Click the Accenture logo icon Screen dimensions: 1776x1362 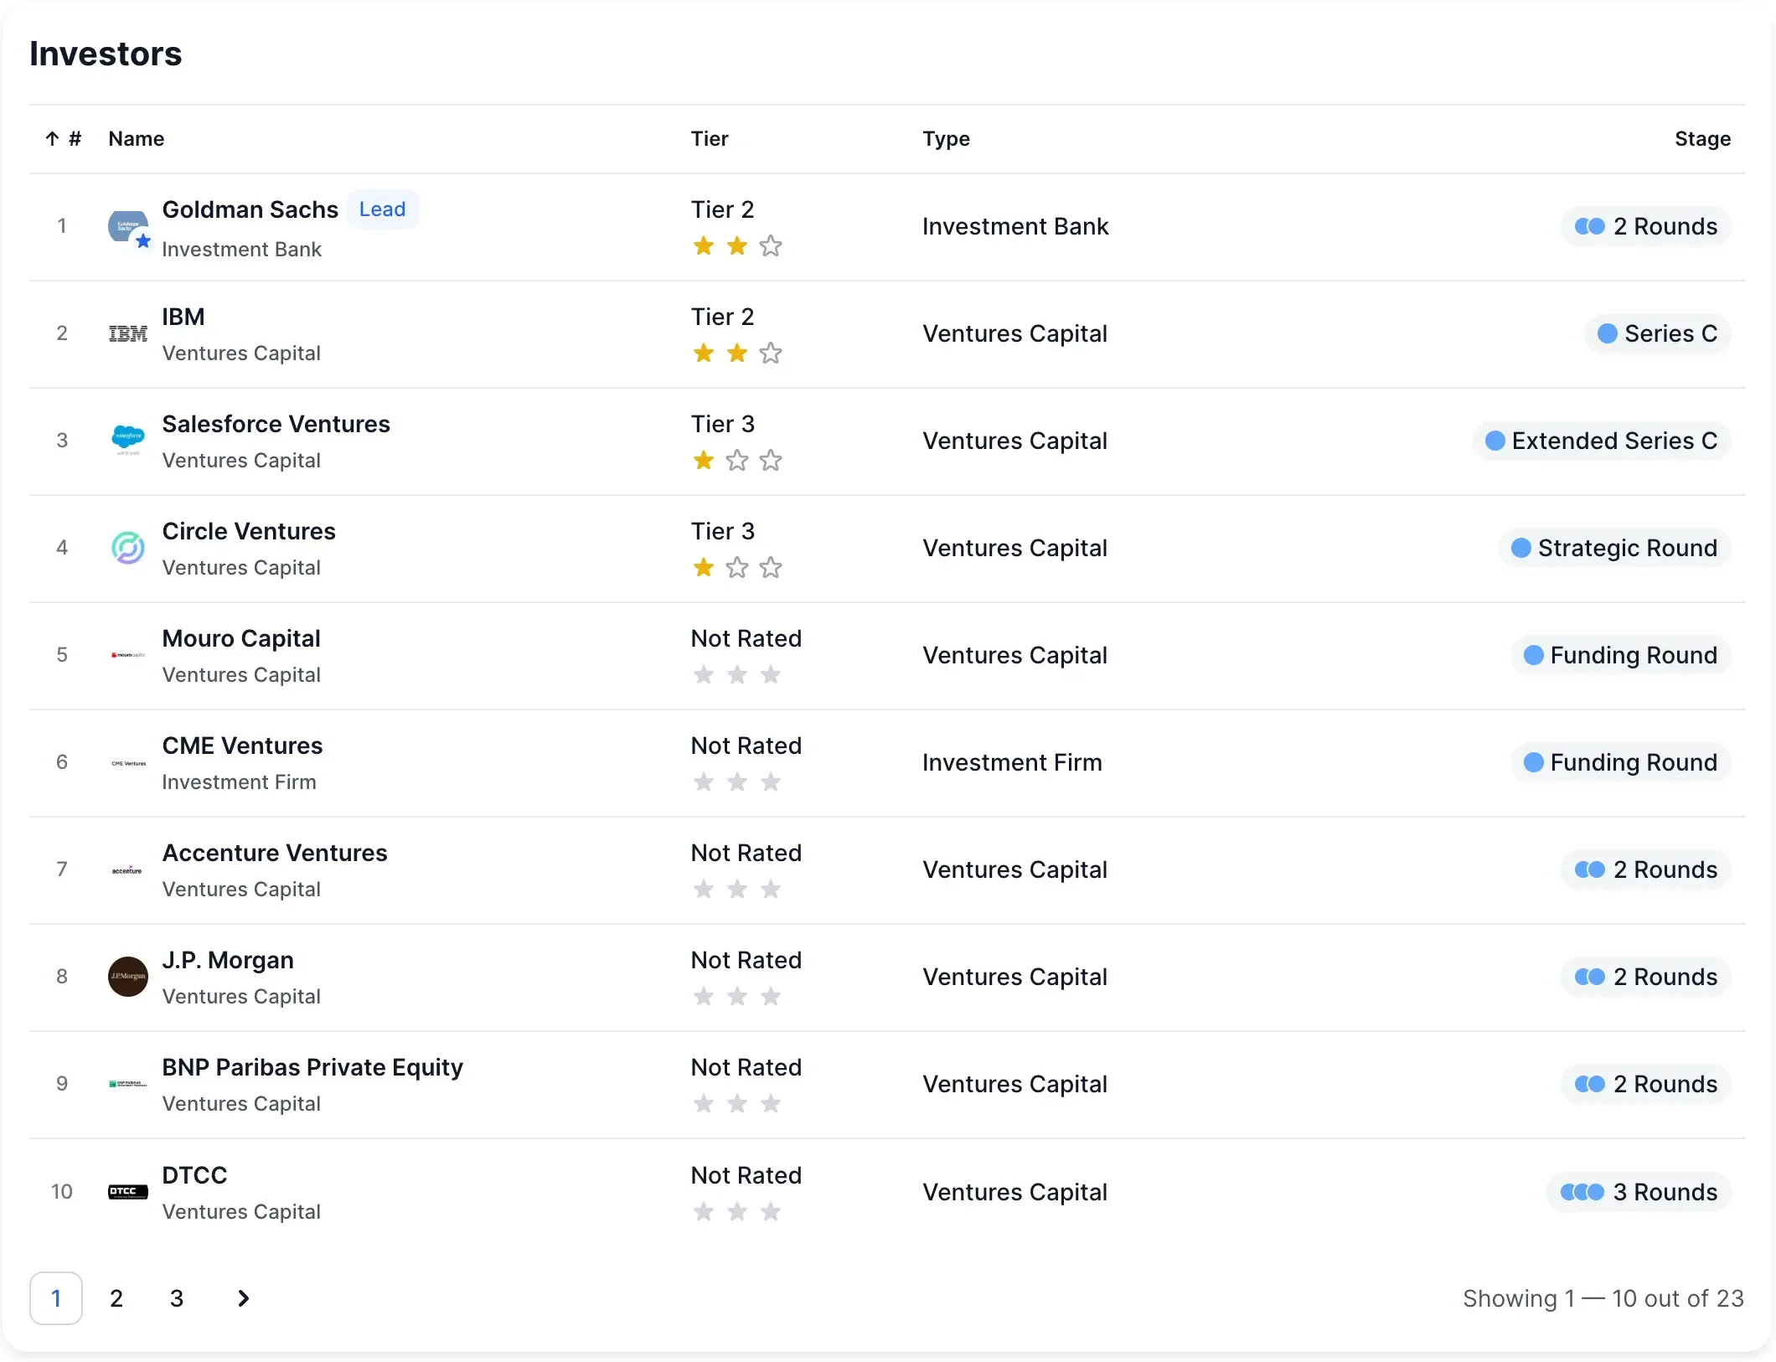(128, 870)
